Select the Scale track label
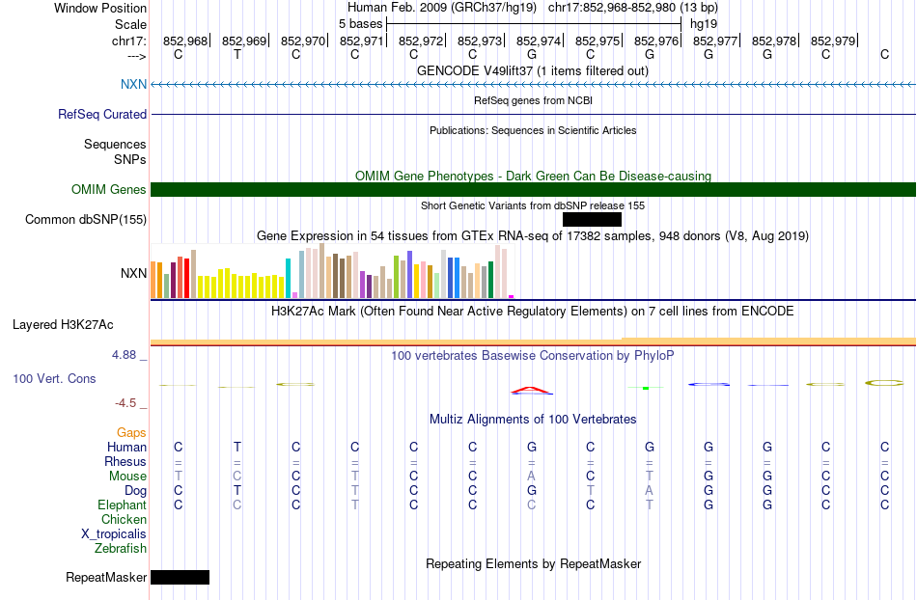Screen dimensions: 917x600 (x=130, y=24)
